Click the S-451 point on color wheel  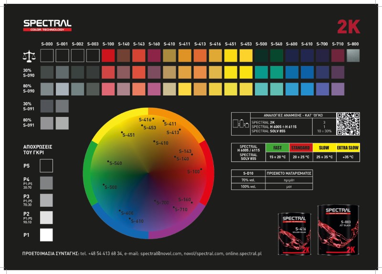pyautogui.click(x=122, y=132)
